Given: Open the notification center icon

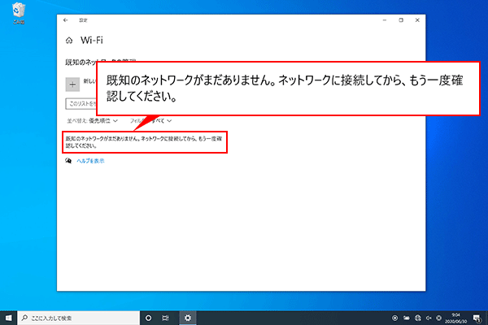Looking at the screenshot, I should point(476,317).
